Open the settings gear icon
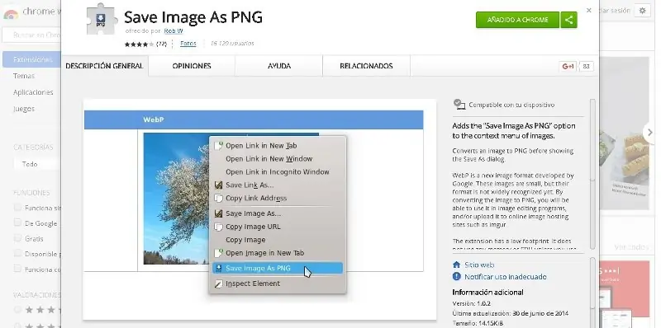 [x=642, y=11]
